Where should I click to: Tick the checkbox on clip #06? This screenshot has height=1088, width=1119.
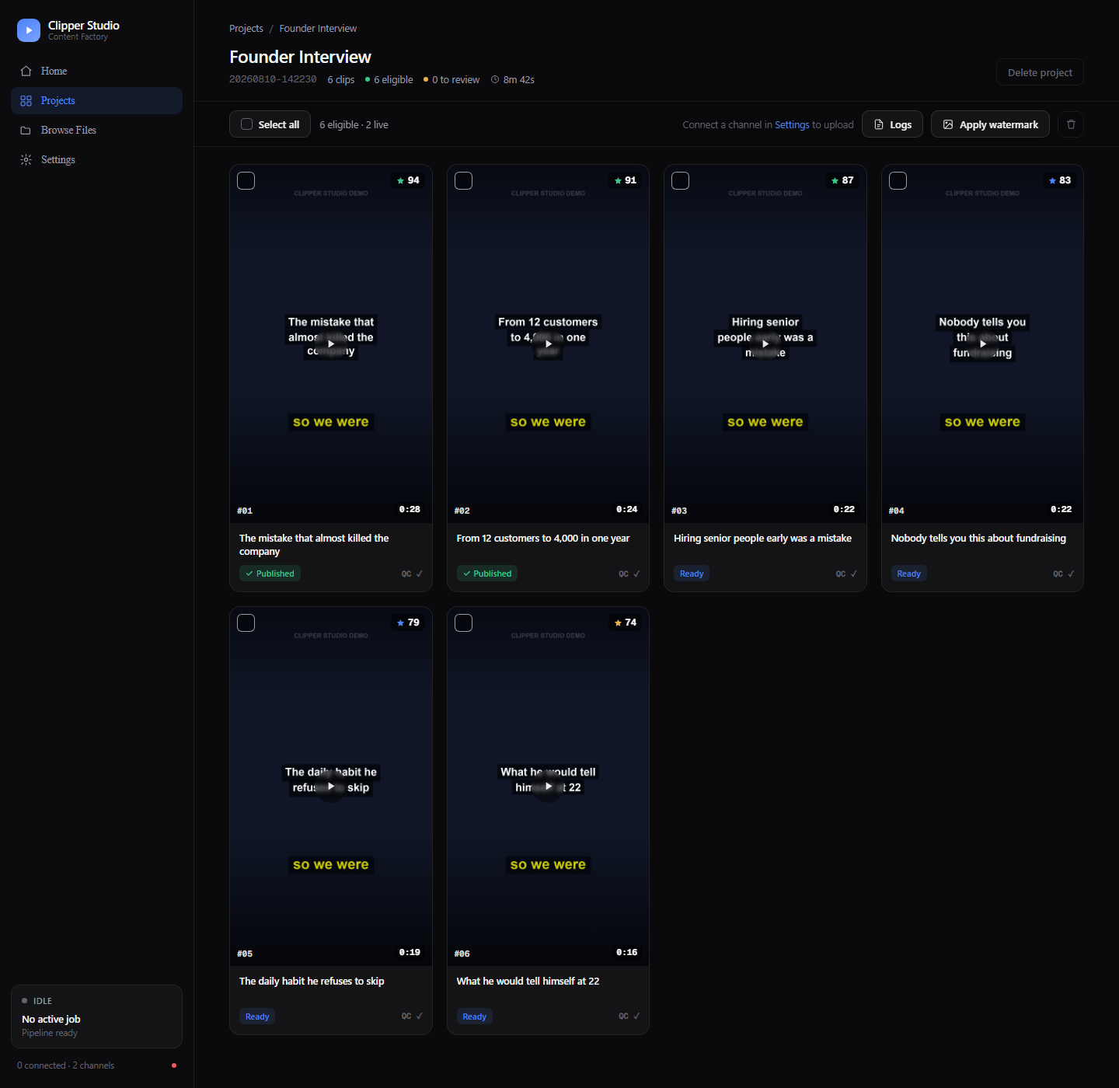click(x=464, y=623)
